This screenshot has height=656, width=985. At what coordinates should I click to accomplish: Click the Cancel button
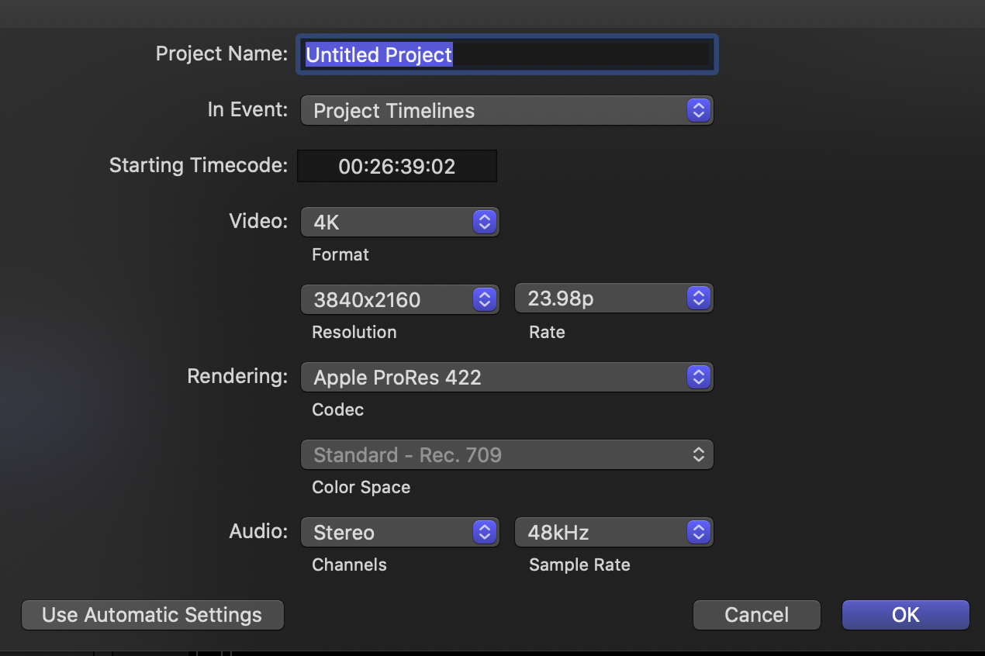[756, 615]
